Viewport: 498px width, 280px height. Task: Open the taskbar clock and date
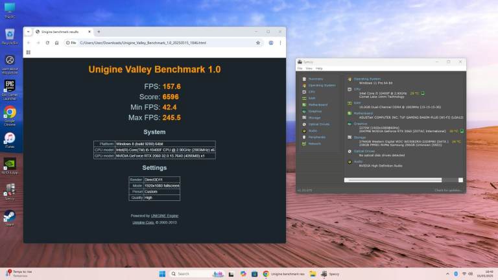coord(486,274)
